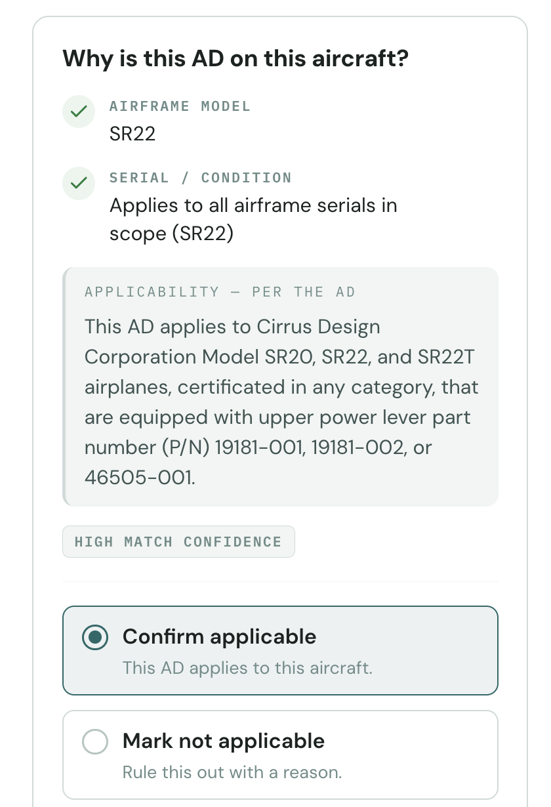Click the 'Rule this out with a reason.' description
551x807 pixels.
click(232, 772)
